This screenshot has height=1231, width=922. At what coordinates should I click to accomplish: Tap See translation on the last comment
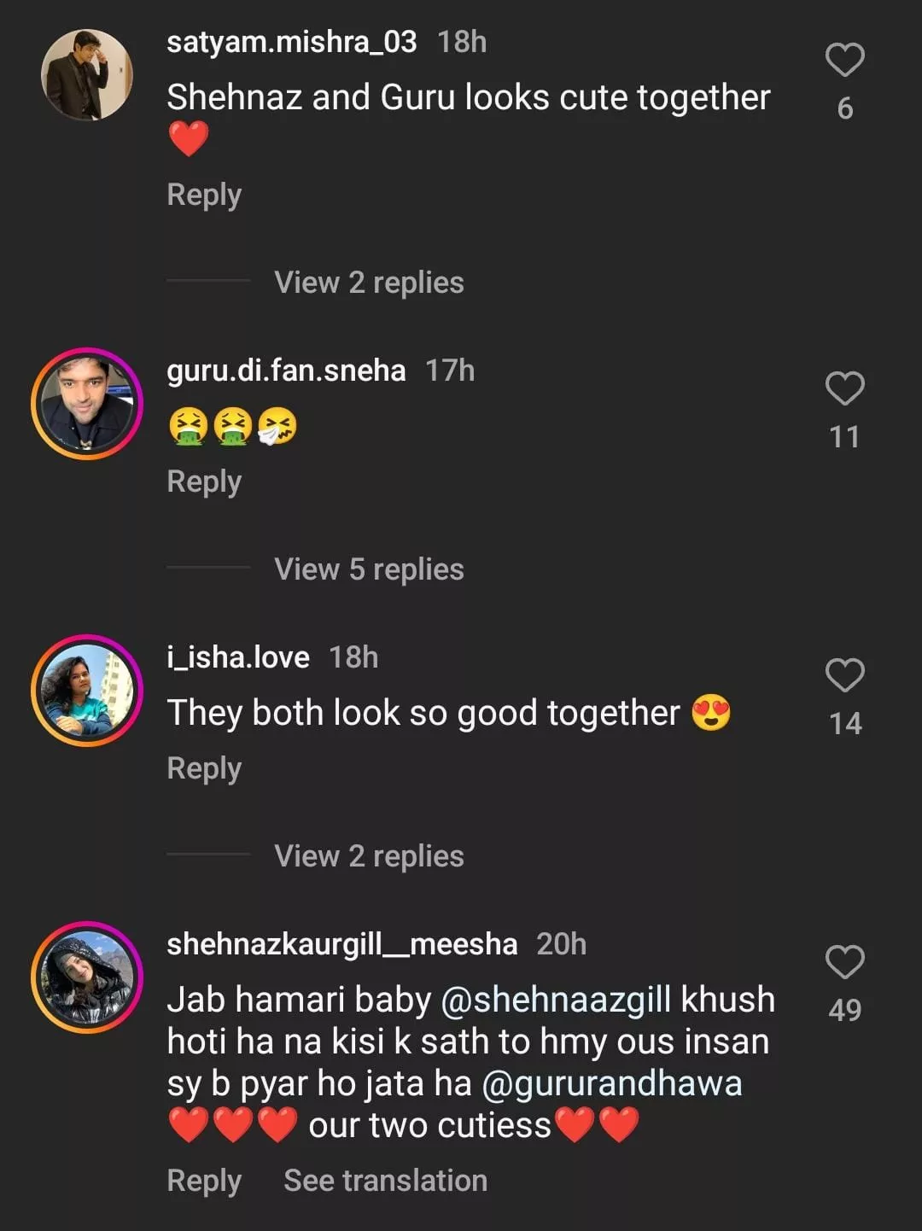click(x=385, y=1181)
